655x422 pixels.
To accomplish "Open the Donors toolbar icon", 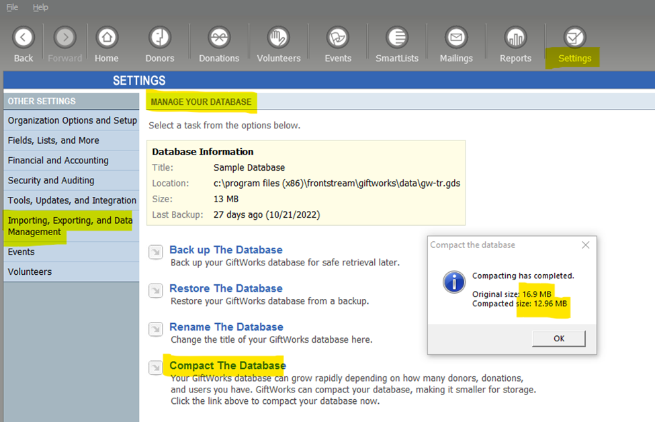I will [x=160, y=38].
